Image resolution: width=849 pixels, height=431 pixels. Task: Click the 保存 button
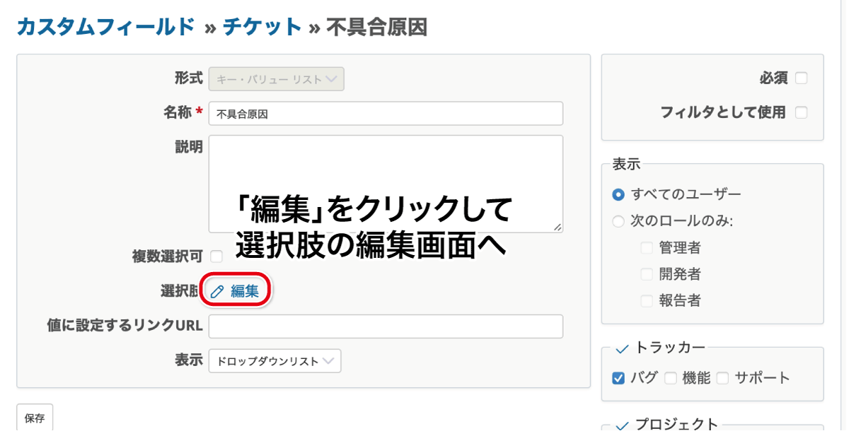[35, 418]
